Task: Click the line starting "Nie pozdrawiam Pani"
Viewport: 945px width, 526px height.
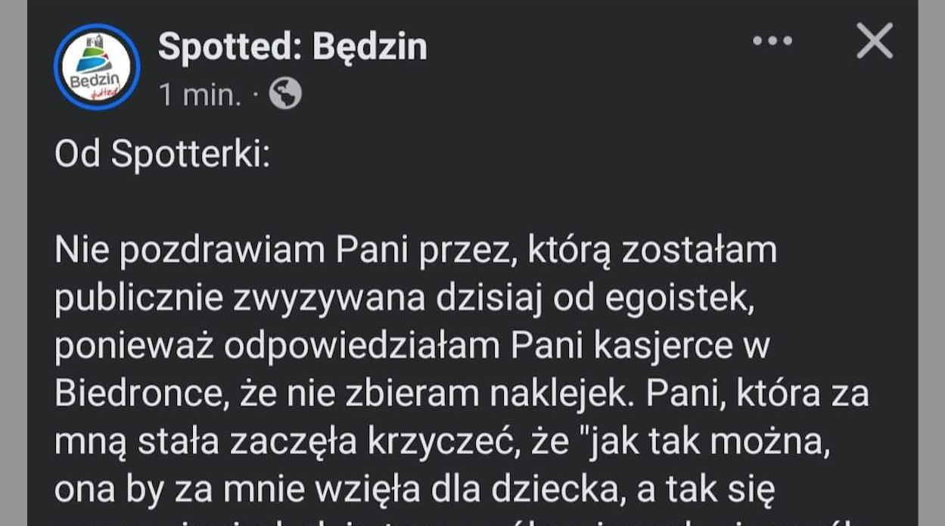Action: pos(415,251)
